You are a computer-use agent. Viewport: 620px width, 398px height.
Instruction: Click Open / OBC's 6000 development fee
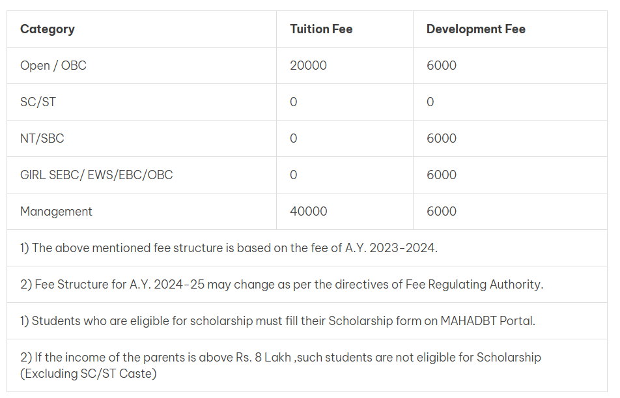[x=442, y=66]
